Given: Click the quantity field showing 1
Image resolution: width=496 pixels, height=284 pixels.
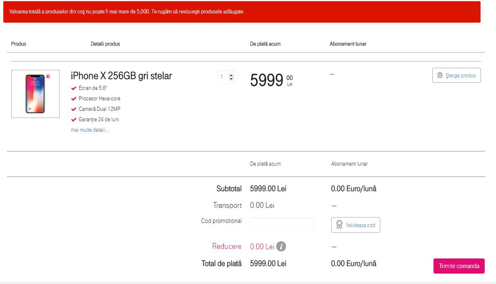Looking at the screenshot, I should [227, 77].
